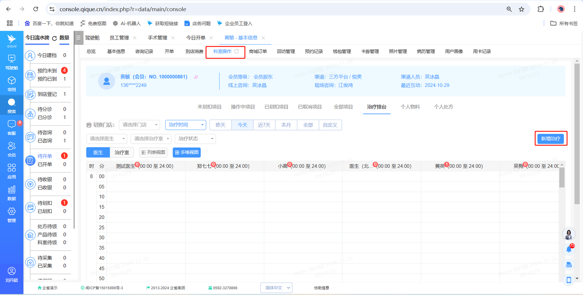Viewport: 583px width, 295px height.
Task: Click the 数据 chart icon in sidebar
Action: 12,190
